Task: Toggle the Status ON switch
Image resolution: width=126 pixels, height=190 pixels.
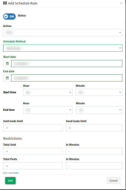Action: pyautogui.click(x=9, y=17)
